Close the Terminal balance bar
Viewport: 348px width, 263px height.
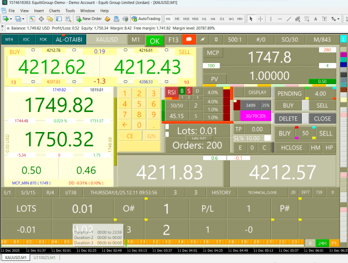[x=2, y=26]
